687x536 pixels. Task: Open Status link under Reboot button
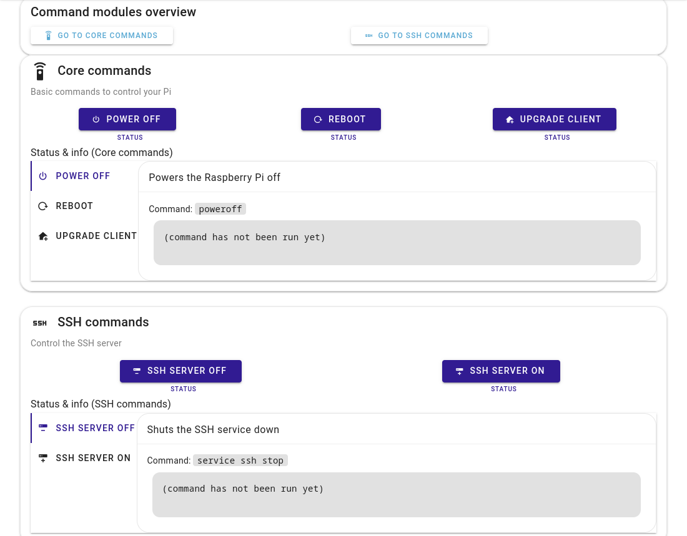click(x=343, y=137)
